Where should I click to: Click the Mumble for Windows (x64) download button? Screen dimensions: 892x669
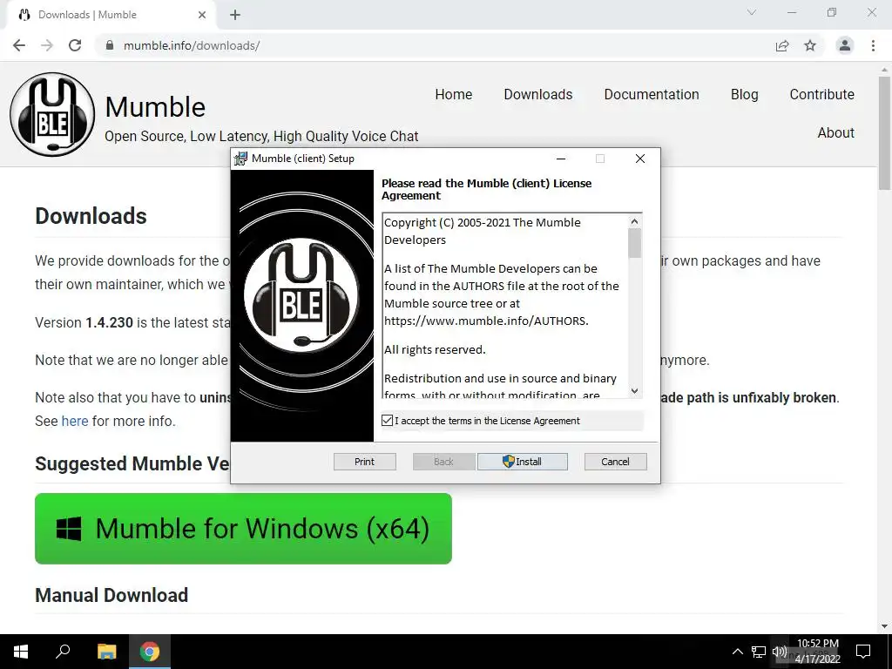244,529
